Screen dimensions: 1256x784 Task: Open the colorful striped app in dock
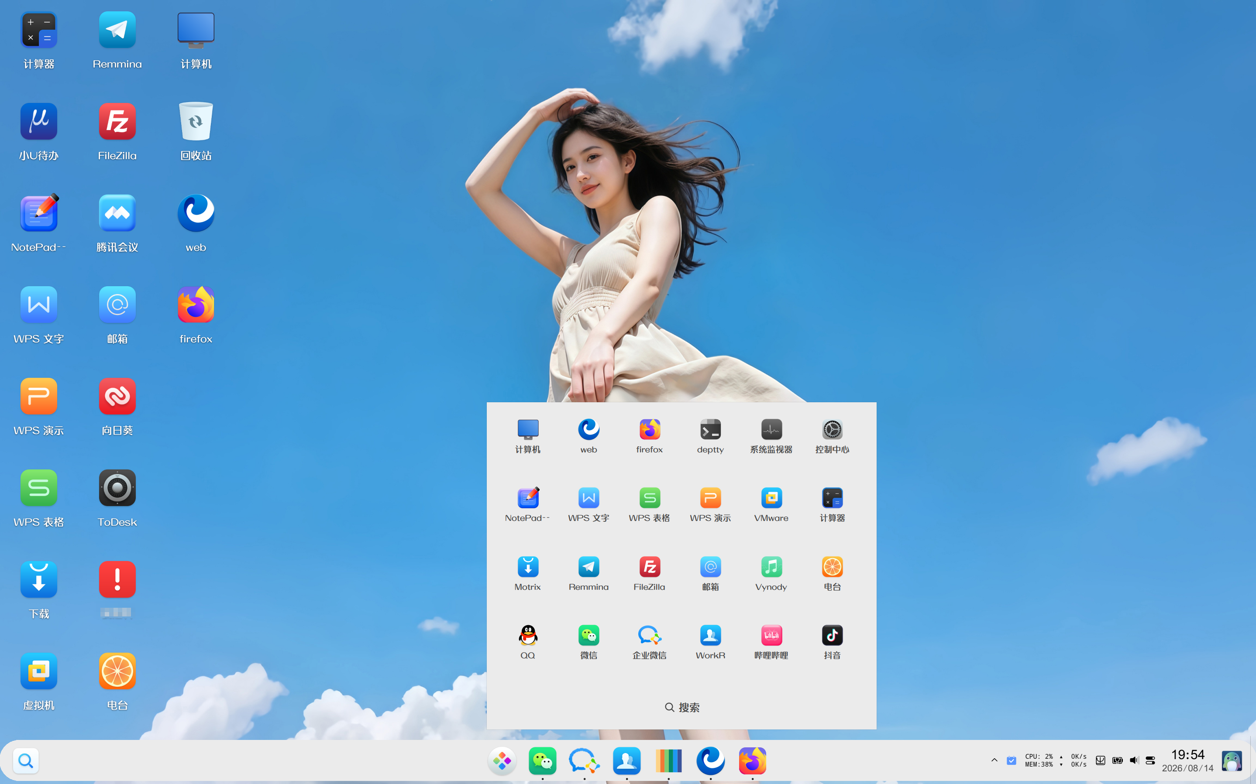click(x=668, y=761)
